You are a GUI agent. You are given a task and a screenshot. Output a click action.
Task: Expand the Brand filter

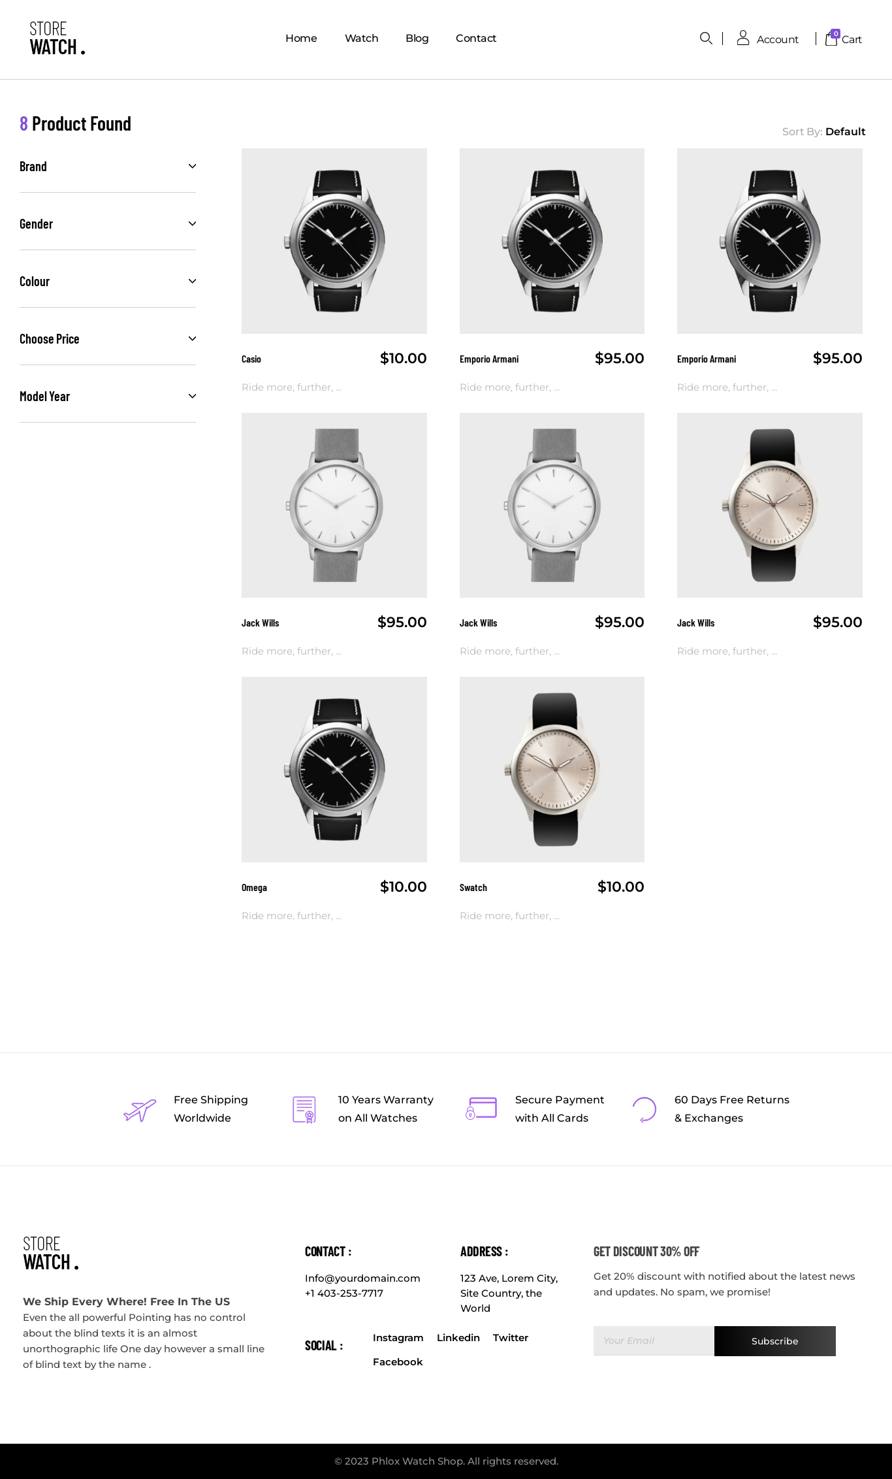click(108, 167)
